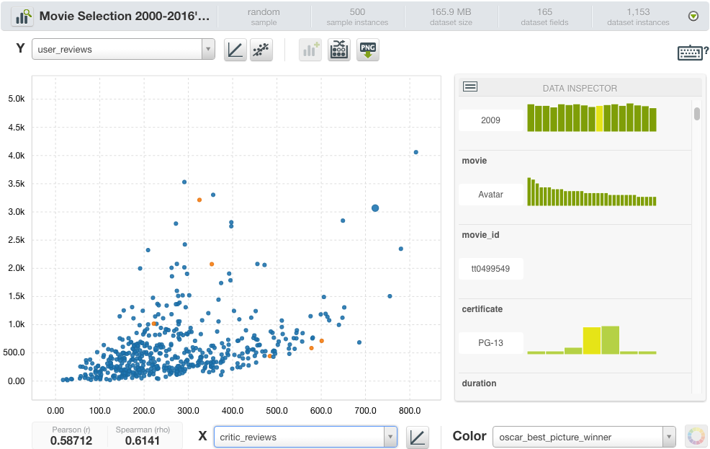Screen dimensions: 710x449
Task: Click the scatterplot dataset icon in header
Action: coord(22,15)
